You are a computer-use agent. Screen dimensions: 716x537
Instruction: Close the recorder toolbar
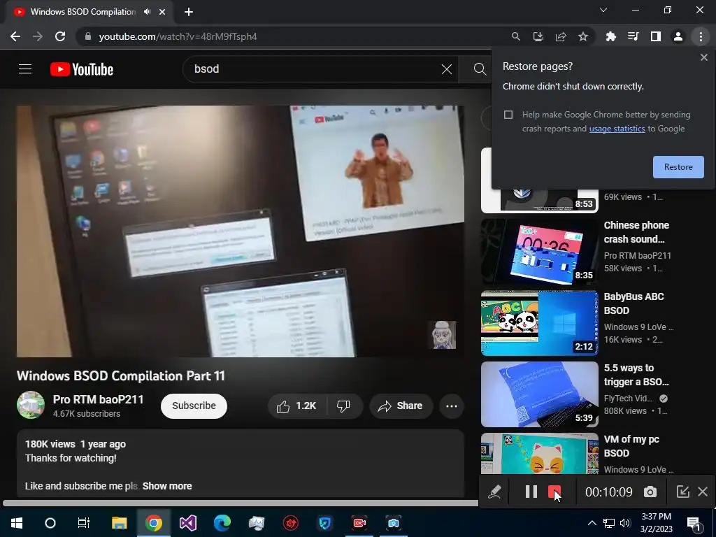[703, 492]
